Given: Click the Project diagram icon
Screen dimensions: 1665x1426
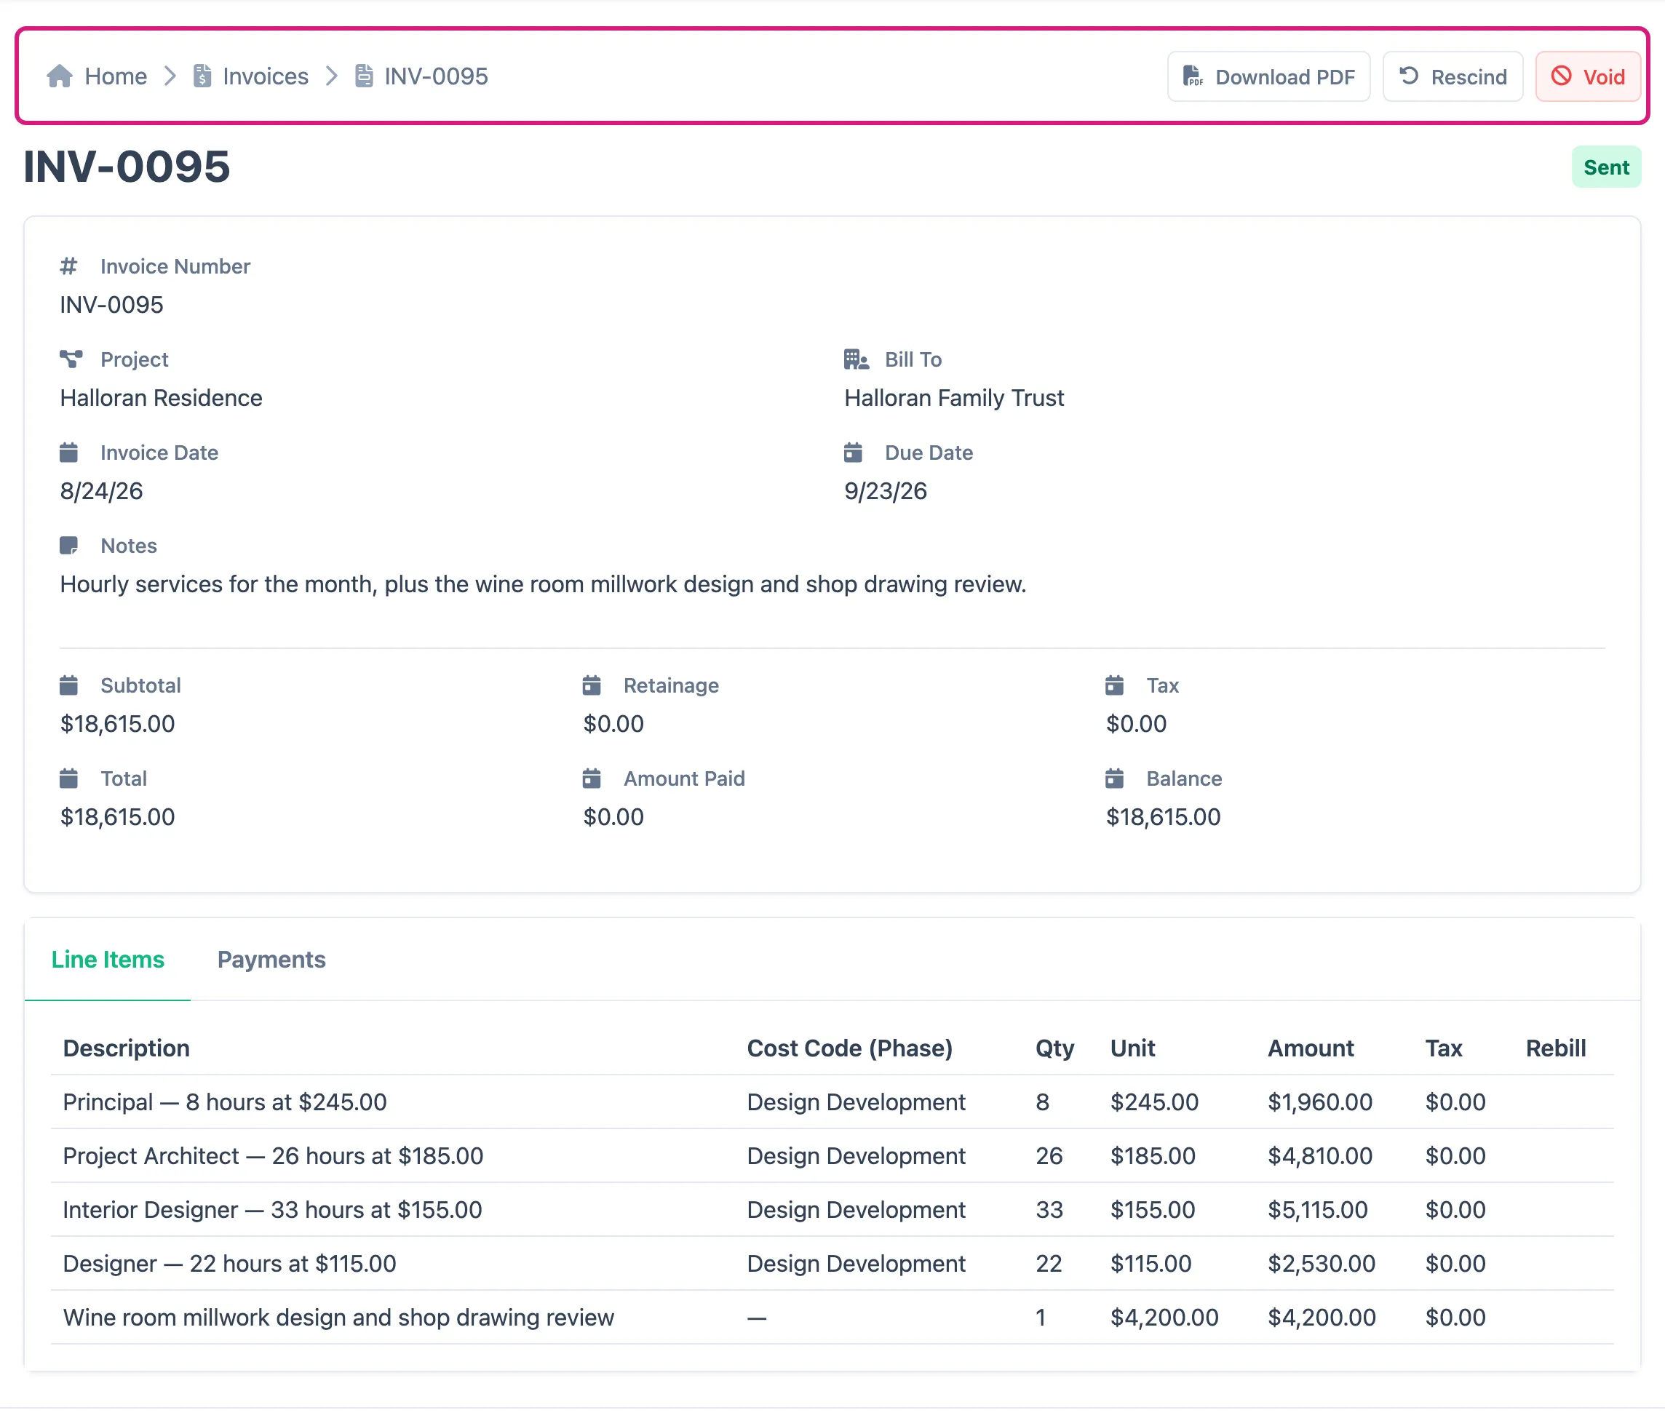Looking at the screenshot, I should coord(71,359).
